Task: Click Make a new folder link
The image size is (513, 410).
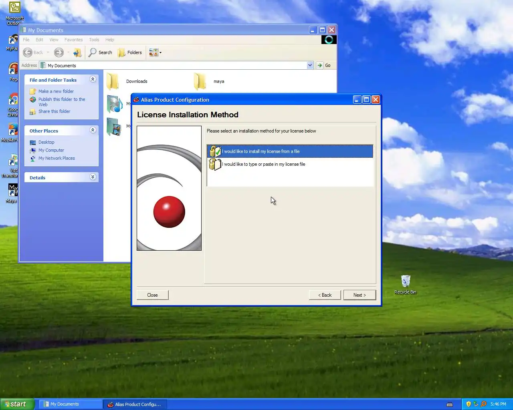Action: 56,91
